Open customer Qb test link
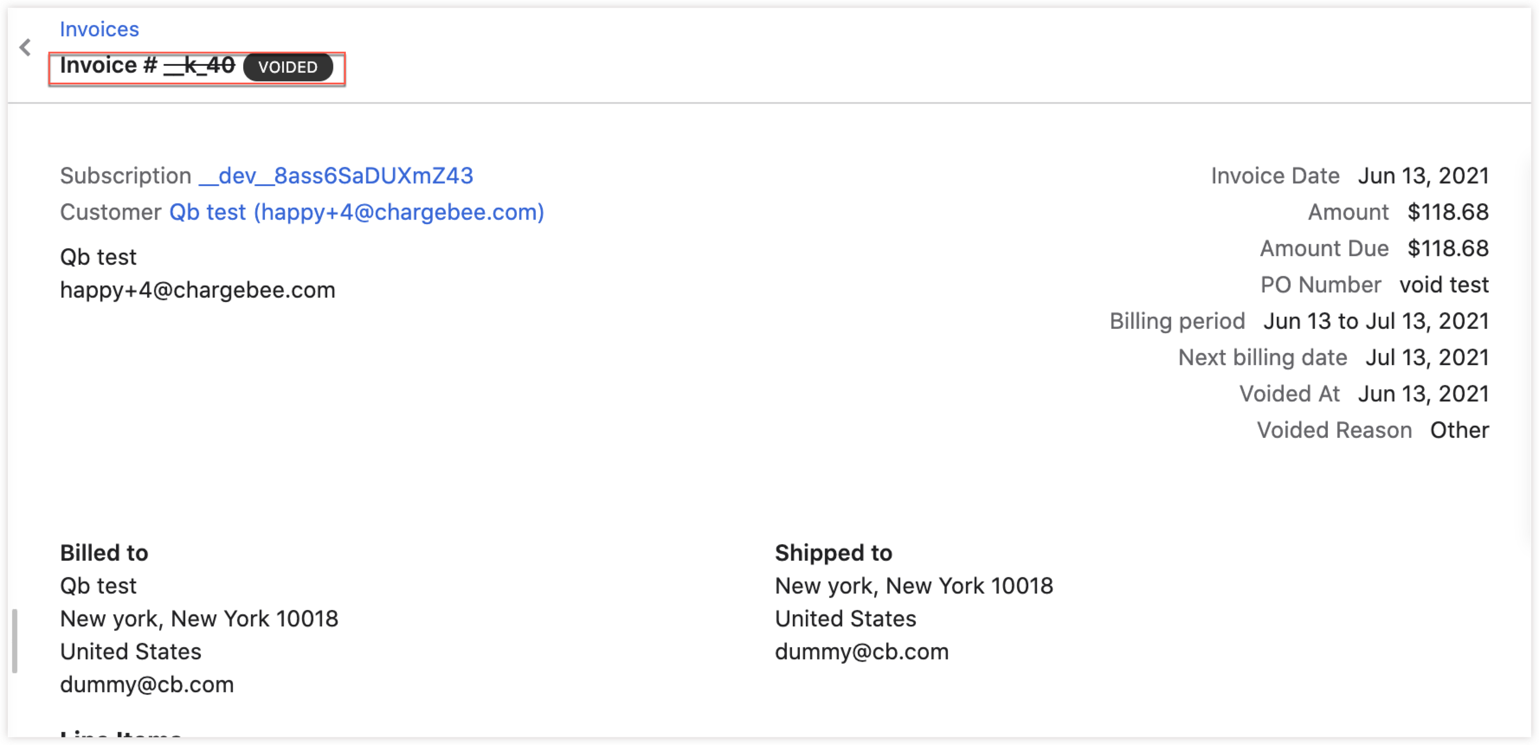 coord(356,213)
